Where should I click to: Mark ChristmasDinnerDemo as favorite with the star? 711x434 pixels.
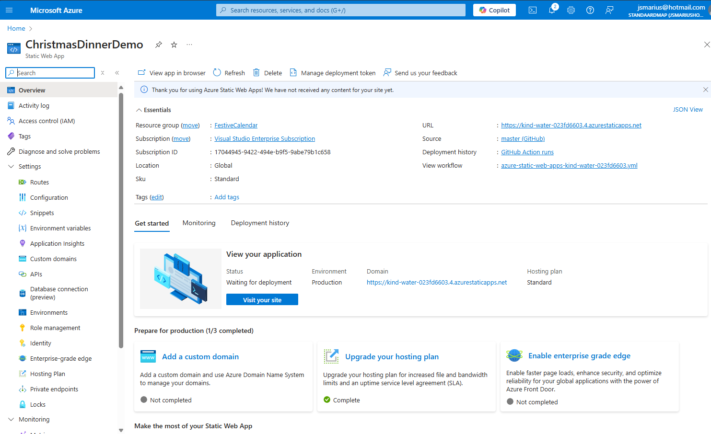[x=174, y=45]
